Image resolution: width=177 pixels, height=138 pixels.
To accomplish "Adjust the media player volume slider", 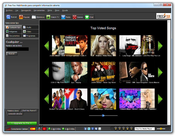I will 161,129.
